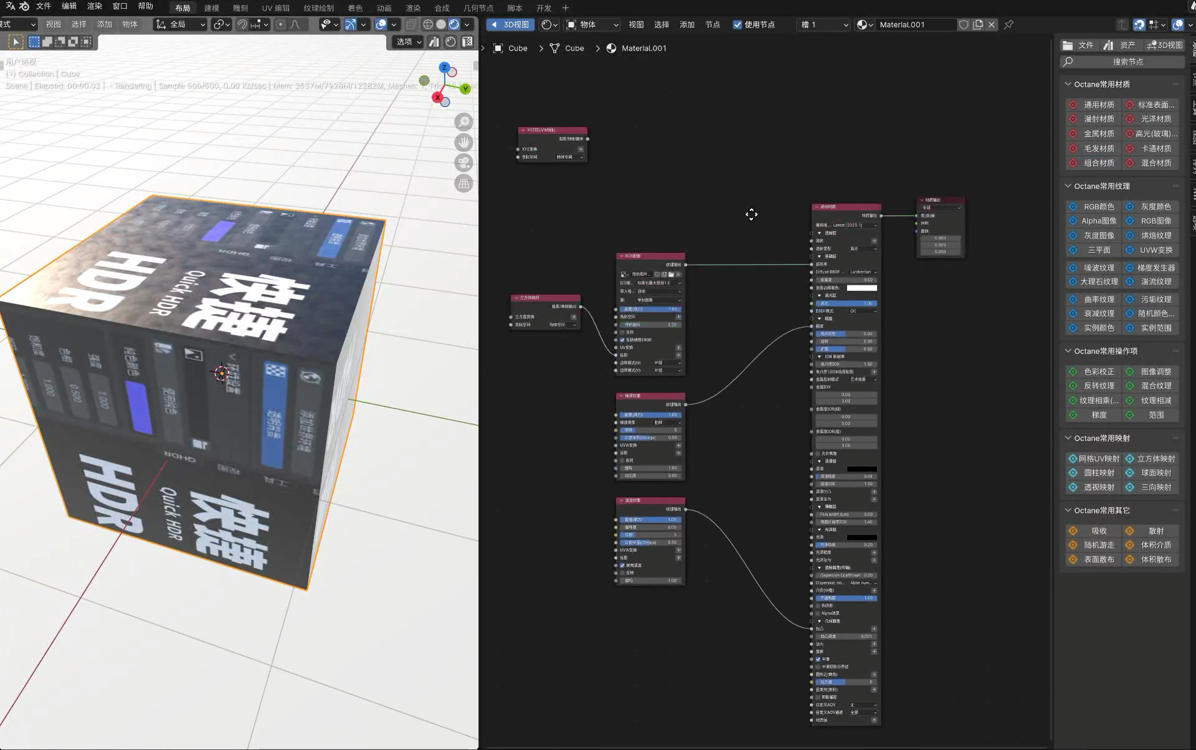Toggle the viewport overlays icon
This screenshot has width=1196, height=750.
381,24
